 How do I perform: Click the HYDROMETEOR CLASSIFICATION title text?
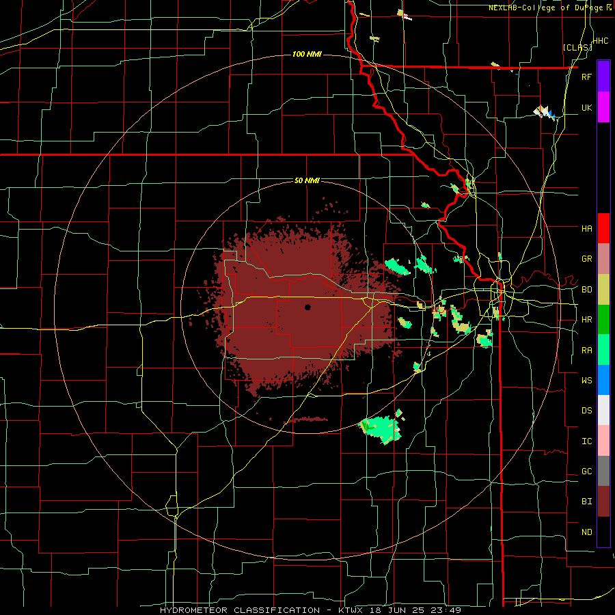point(240,610)
